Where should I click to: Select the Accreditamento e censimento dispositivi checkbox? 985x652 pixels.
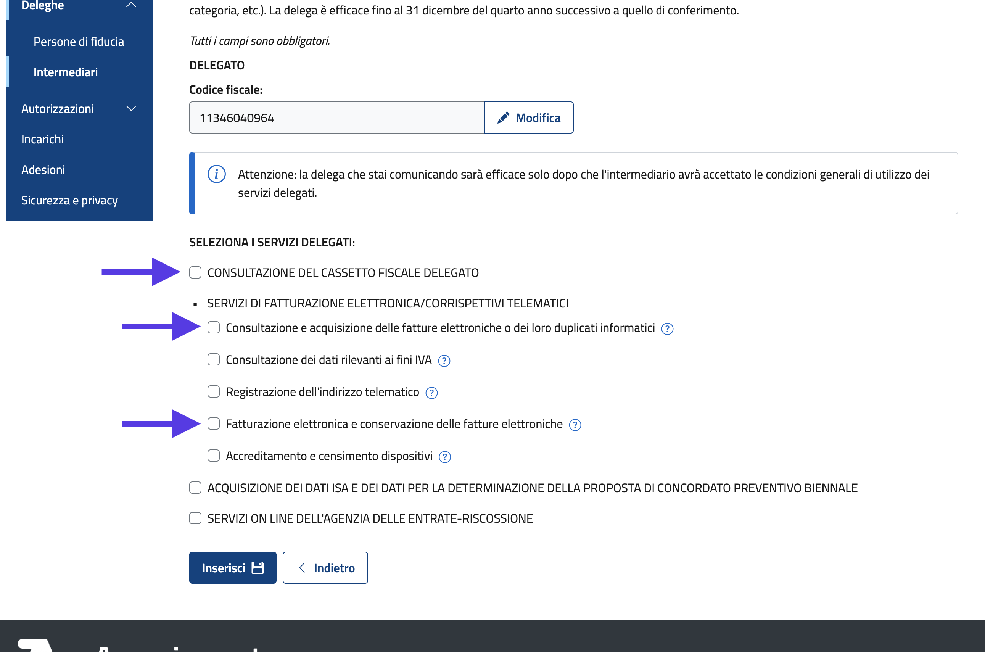click(214, 456)
